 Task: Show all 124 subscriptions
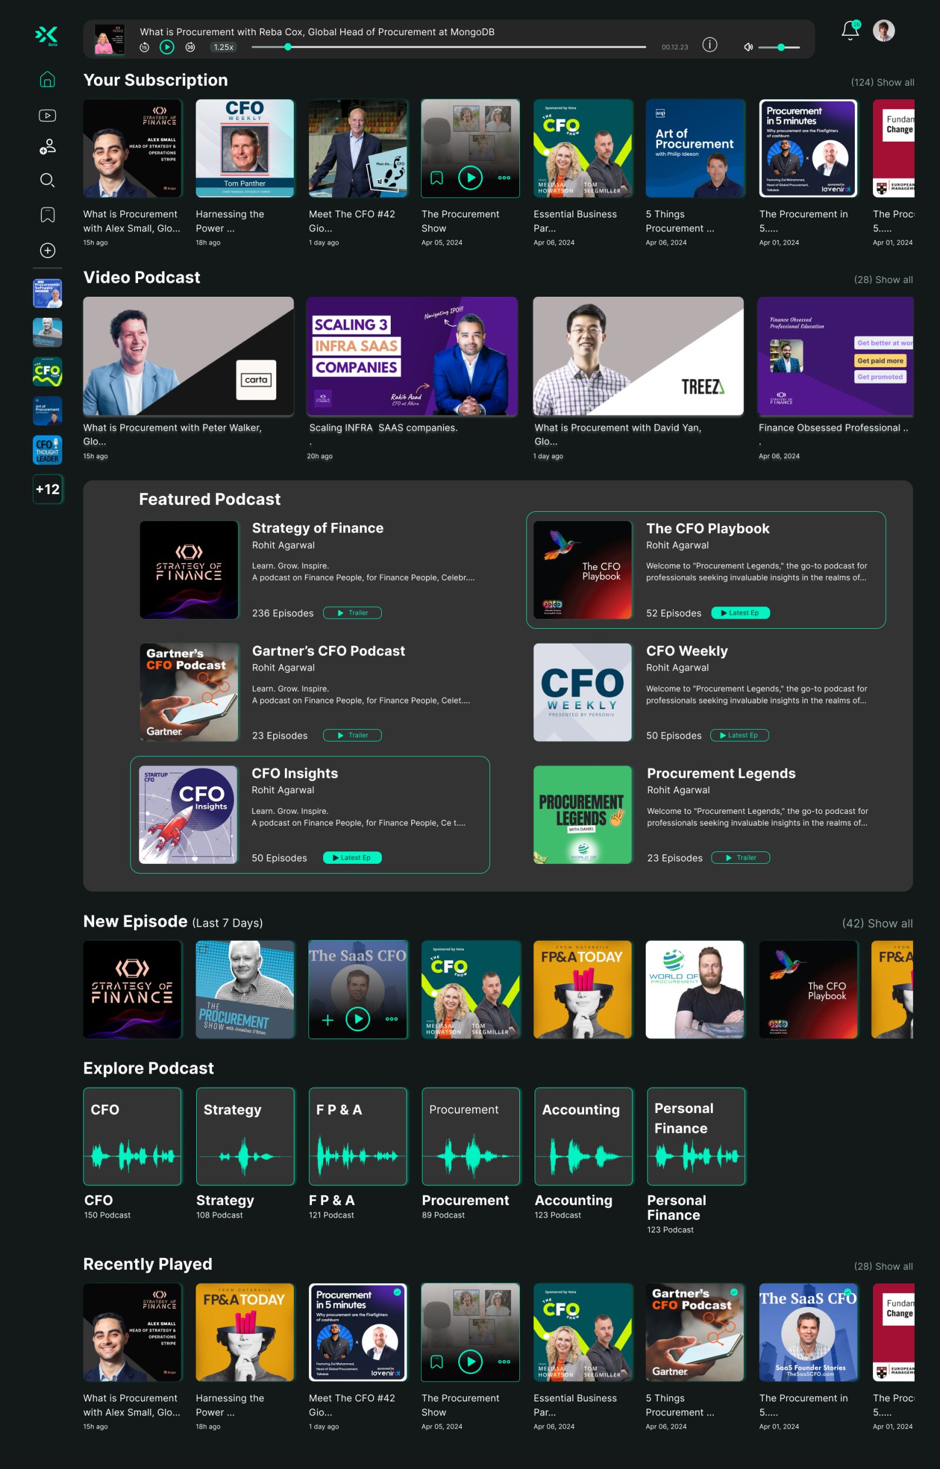coord(882,82)
